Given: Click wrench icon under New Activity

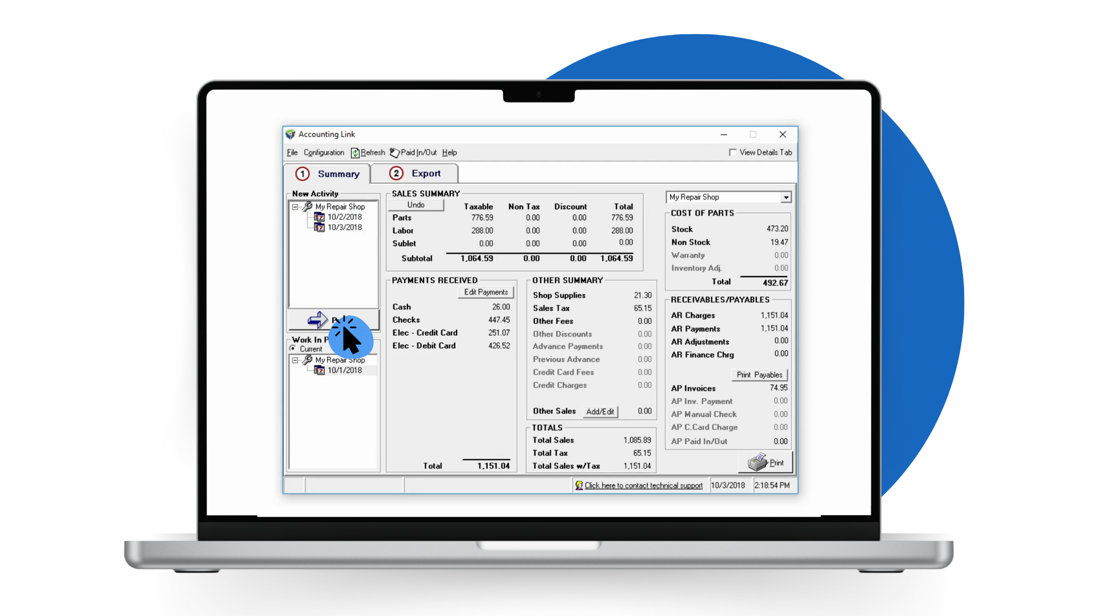Looking at the screenshot, I should pyautogui.click(x=308, y=206).
